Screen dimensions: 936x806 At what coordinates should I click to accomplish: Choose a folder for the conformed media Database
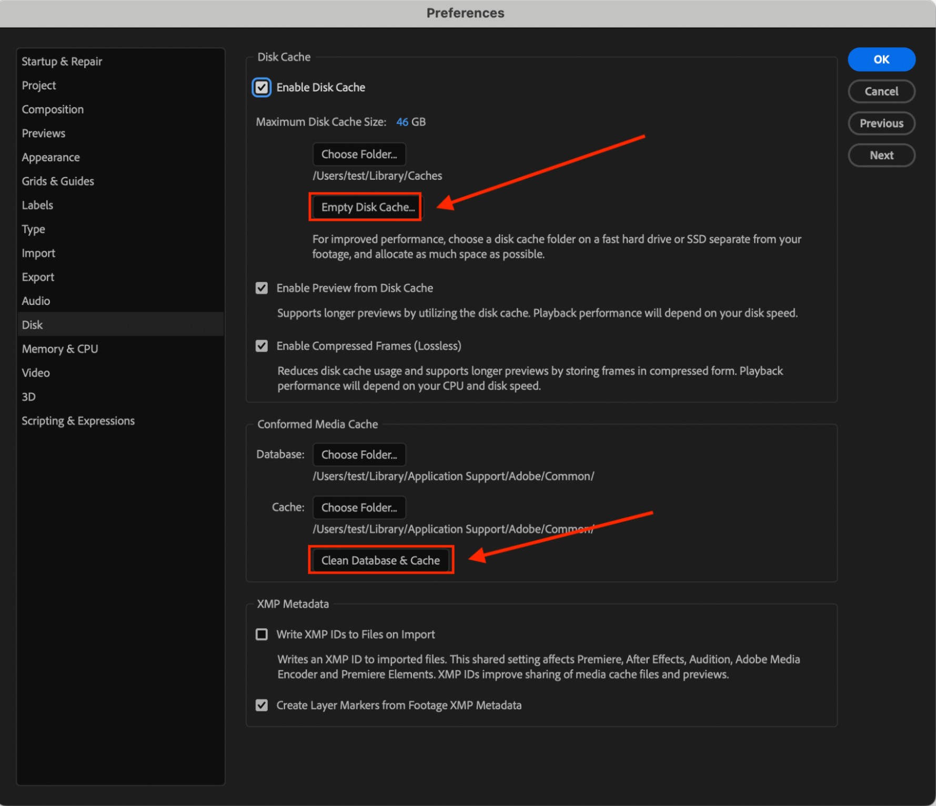point(359,454)
